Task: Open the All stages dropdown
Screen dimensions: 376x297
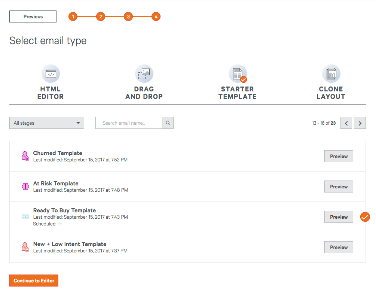Action: [x=47, y=123]
